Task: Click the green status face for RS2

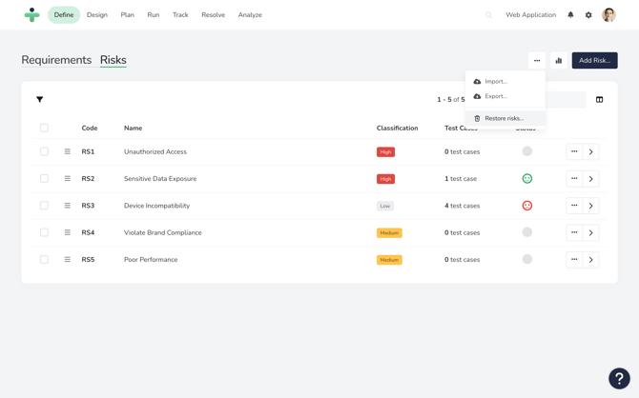Action: click(x=526, y=178)
